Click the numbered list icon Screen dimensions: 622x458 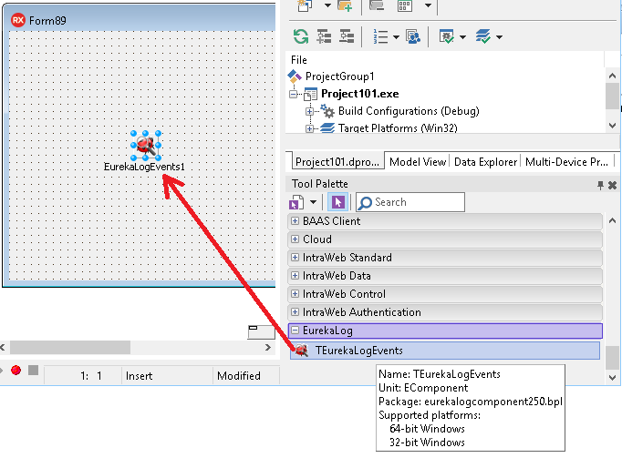coord(380,36)
